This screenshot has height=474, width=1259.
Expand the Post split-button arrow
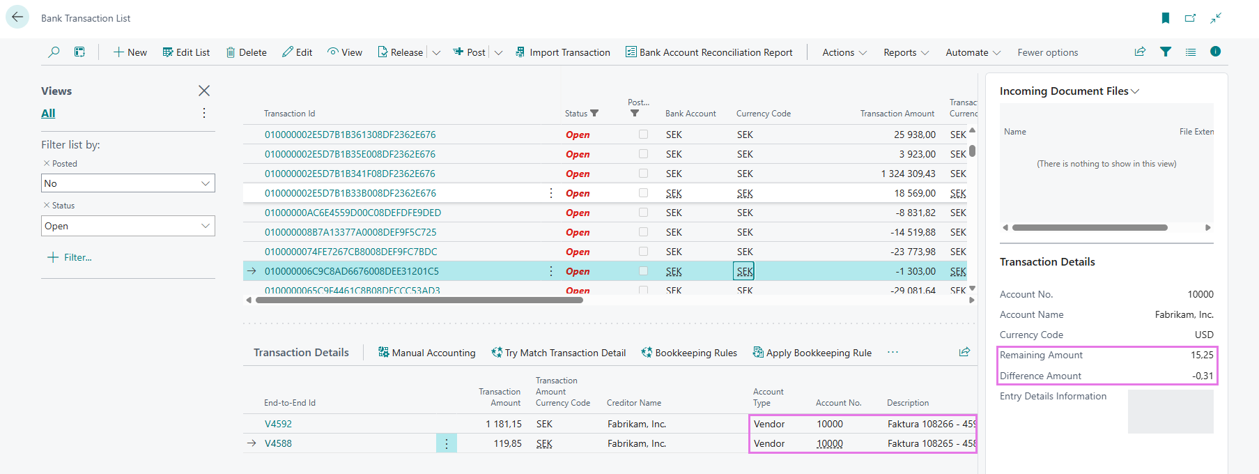click(498, 52)
